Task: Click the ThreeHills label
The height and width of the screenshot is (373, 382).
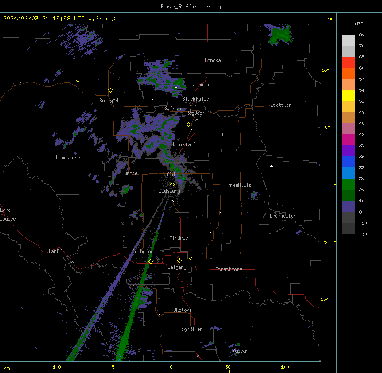Action: click(238, 185)
